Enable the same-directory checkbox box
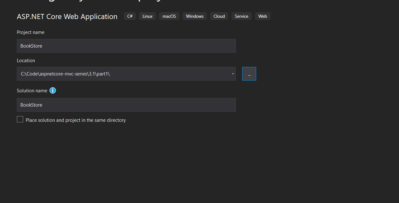Viewport: 399px width, 203px height. pos(20,120)
